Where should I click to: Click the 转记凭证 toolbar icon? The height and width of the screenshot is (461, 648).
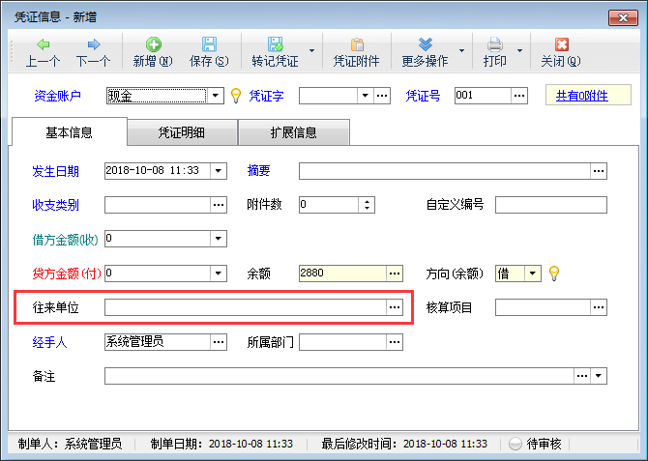(275, 44)
